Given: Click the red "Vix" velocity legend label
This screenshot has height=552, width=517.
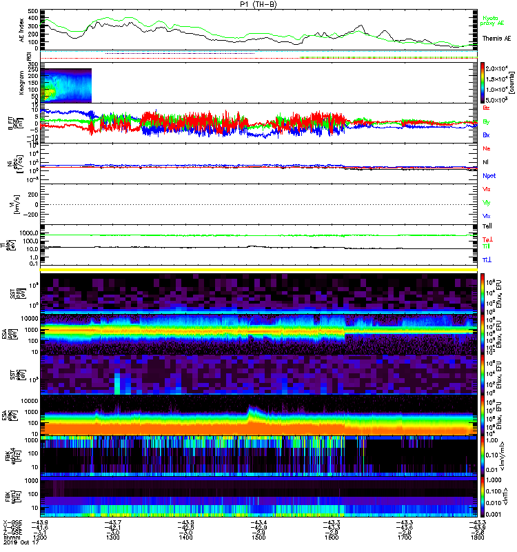Looking at the screenshot, I should [x=487, y=189].
